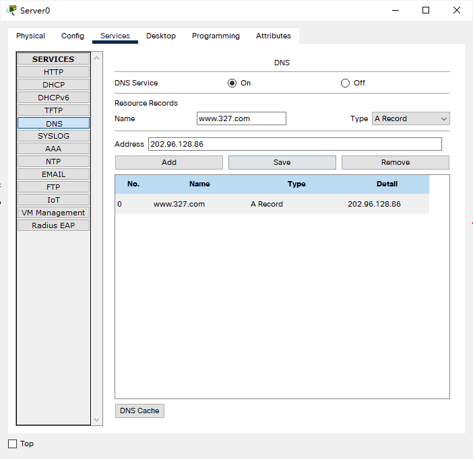Click the Address input field

point(294,144)
